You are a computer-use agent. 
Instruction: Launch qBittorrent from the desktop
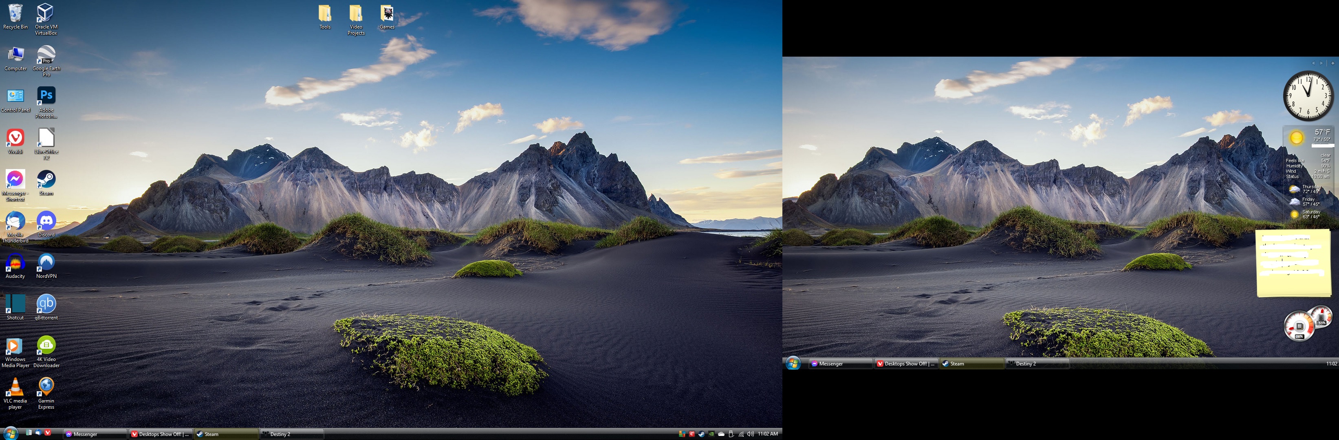coord(46,304)
